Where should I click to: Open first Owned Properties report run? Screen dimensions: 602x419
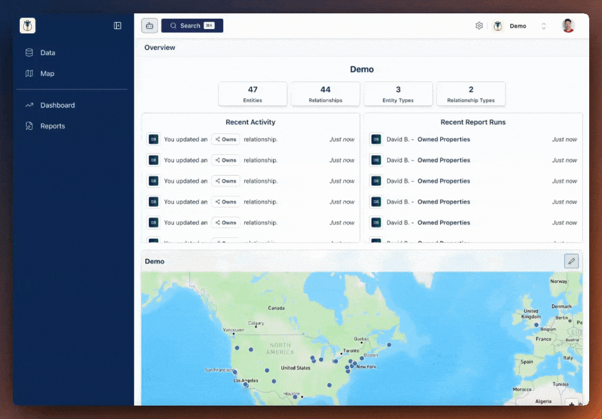click(443, 140)
